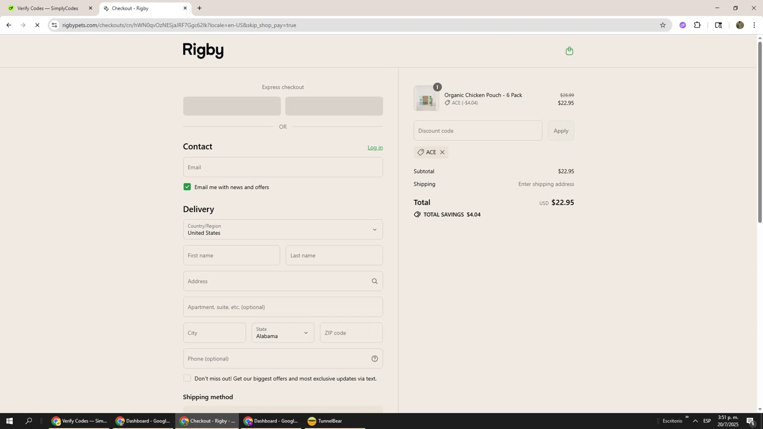
Task: Open the taskbar clock and date
Action: pos(728,421)
